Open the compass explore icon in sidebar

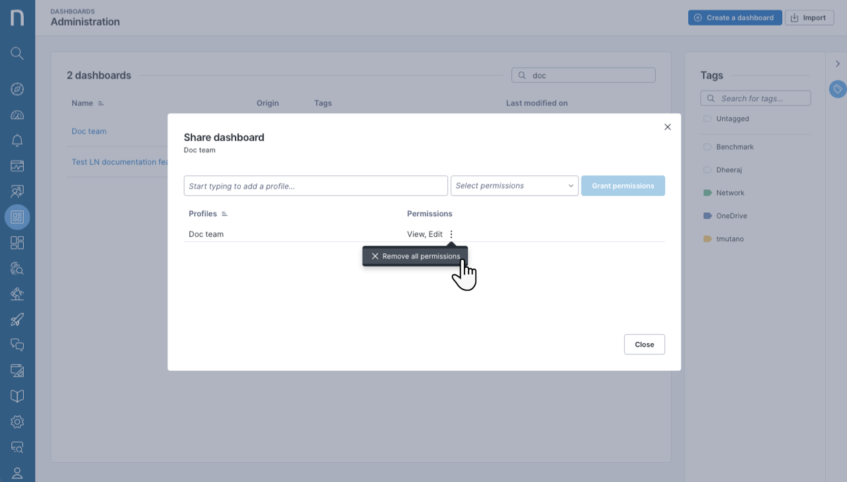pyautogui.click(x=17, y=89)
